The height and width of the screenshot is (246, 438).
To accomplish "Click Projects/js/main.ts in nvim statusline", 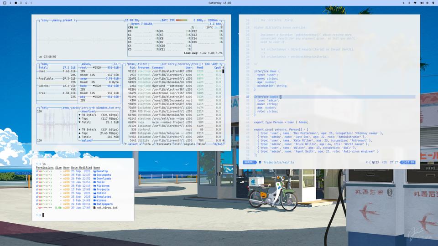I will click(x=279, y=162).
